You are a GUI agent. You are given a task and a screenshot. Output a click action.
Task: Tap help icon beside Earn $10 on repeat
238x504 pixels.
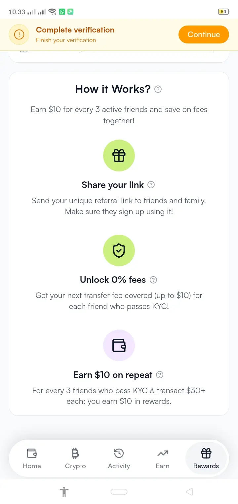(x=160, y=375)
